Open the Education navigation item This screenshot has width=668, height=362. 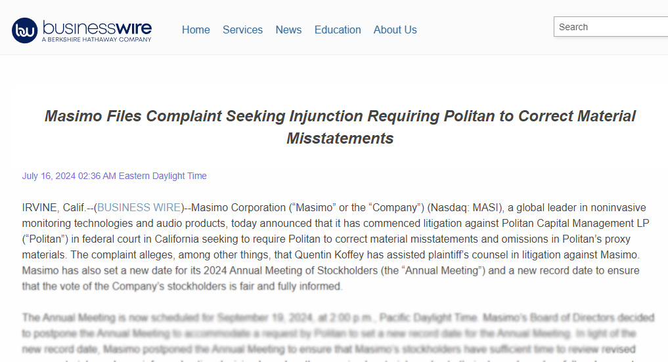338,30
